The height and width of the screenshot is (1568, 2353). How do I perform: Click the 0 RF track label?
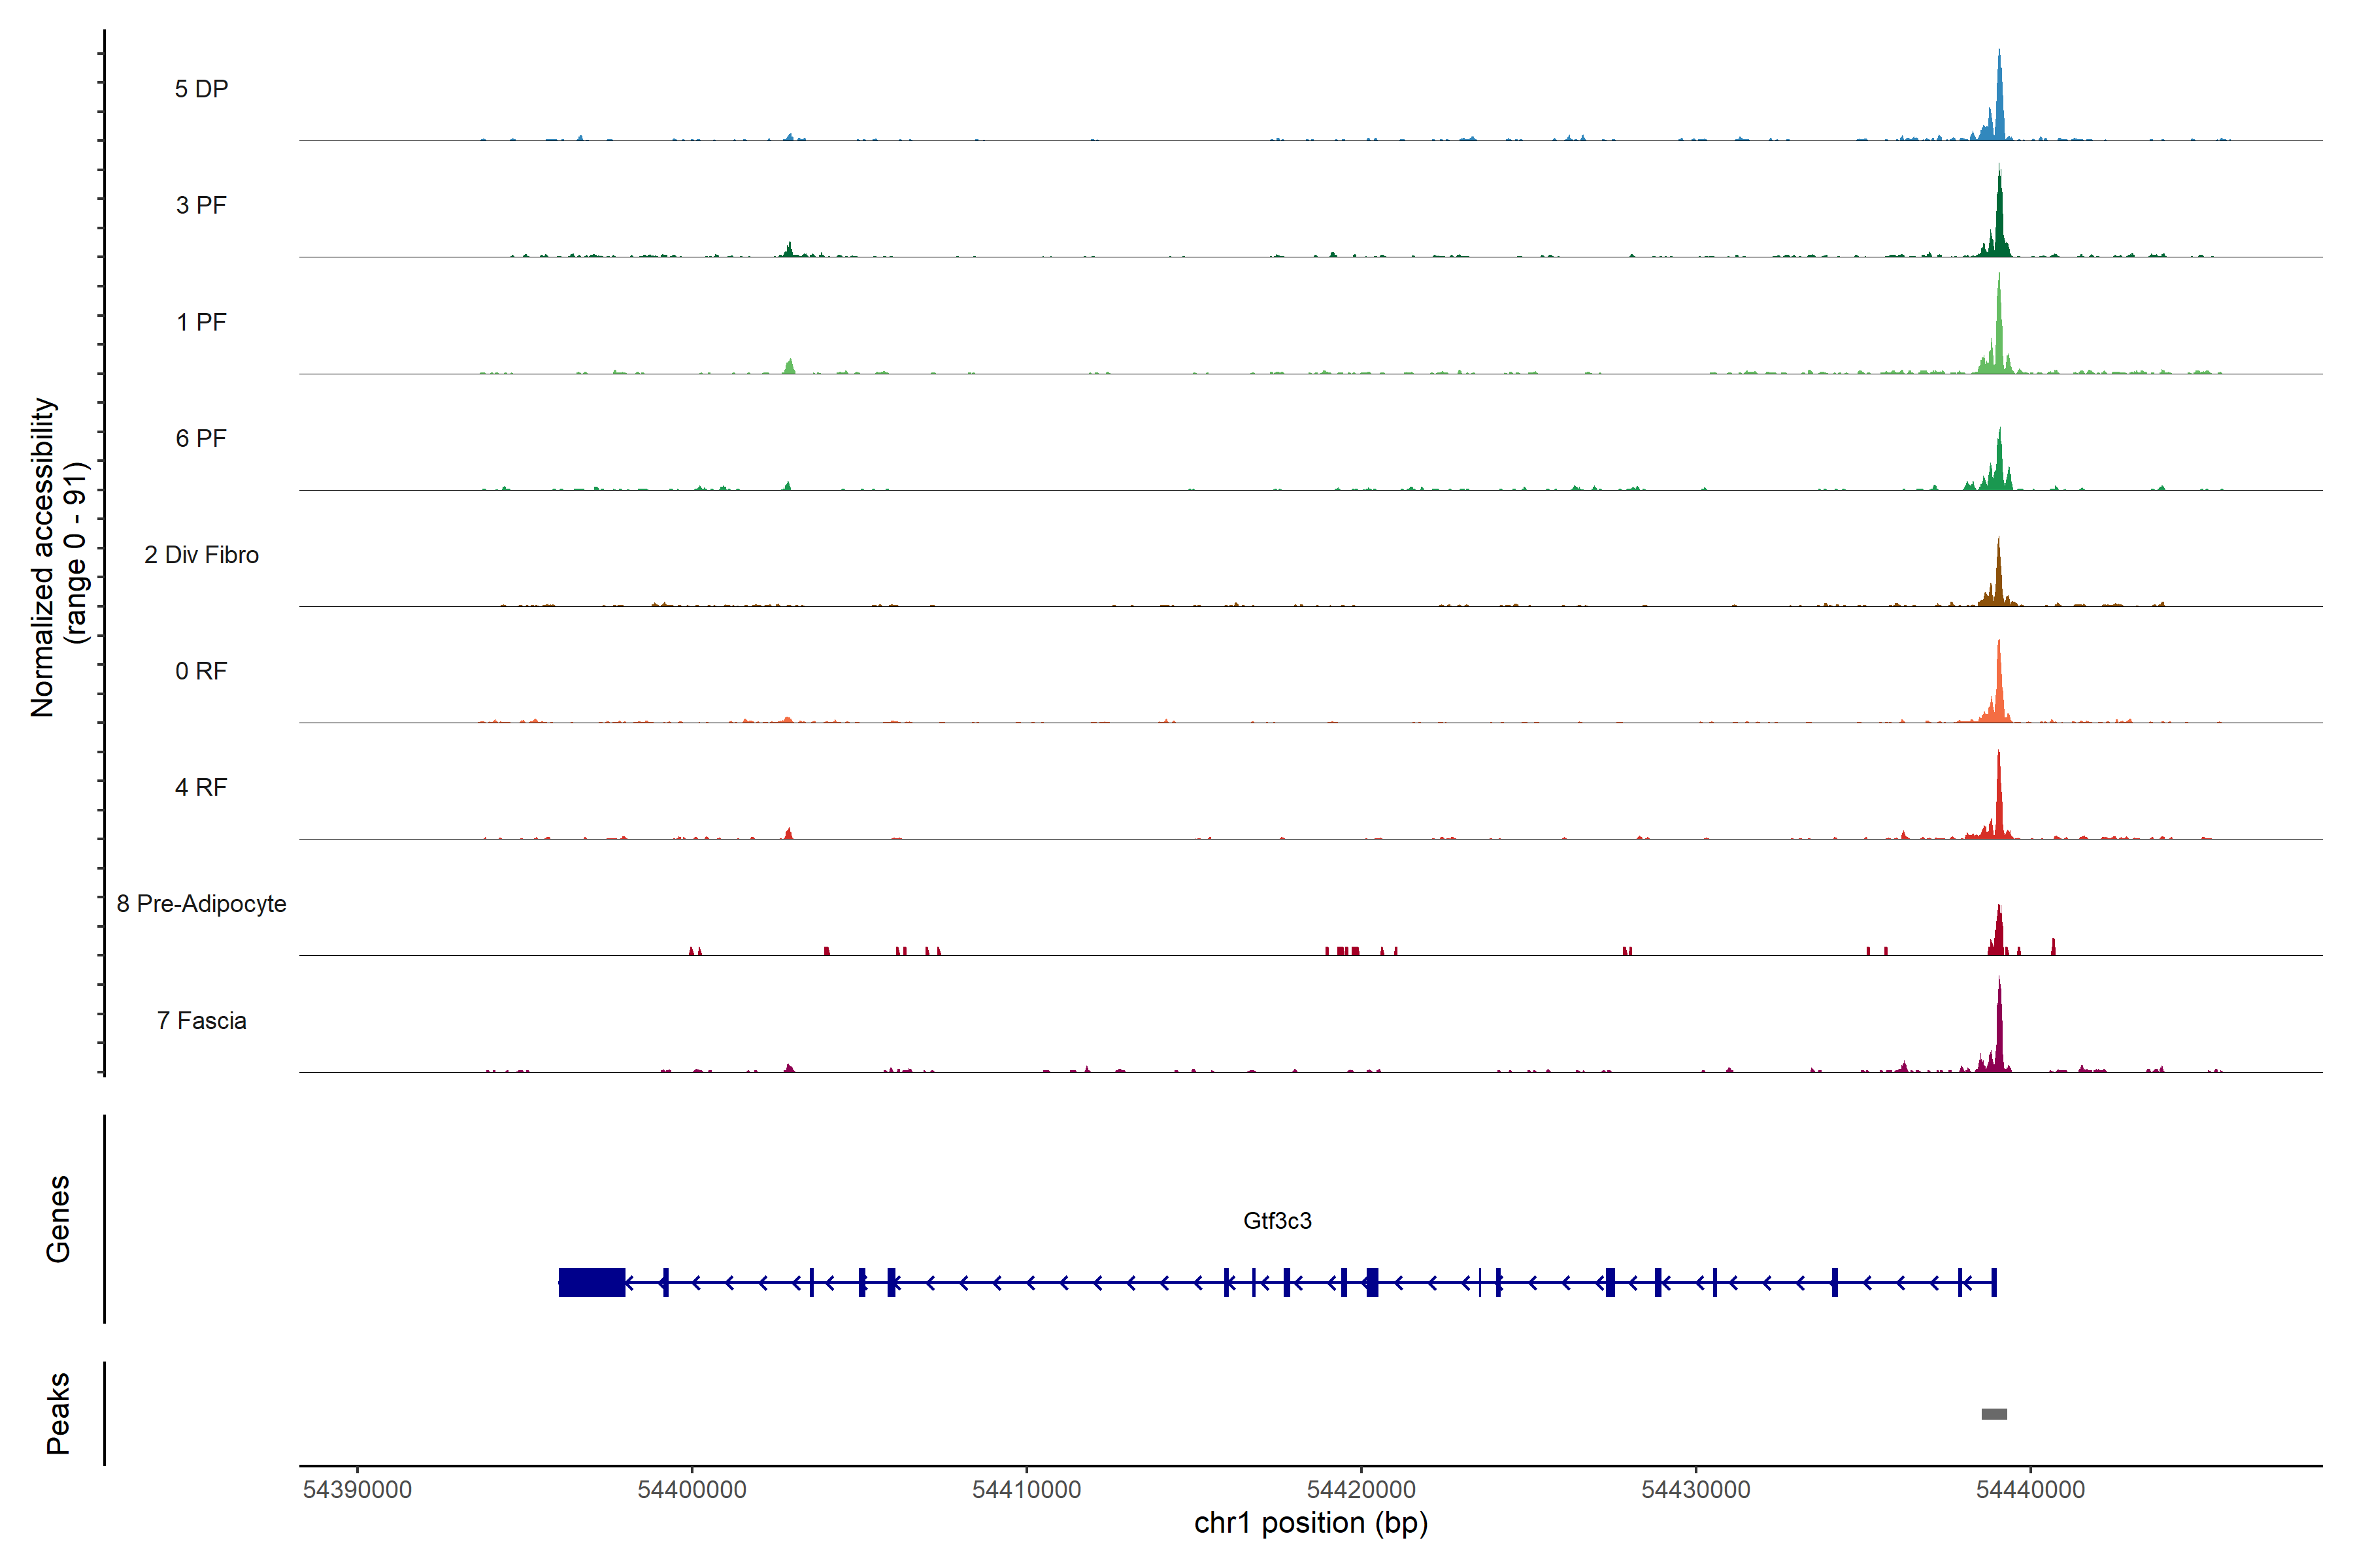201,671
